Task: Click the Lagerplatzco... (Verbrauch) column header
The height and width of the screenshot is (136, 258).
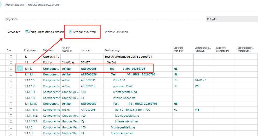Action: 245,49
